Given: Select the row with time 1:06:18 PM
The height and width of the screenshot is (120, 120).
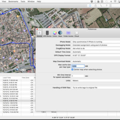Looking at the screenshot, I should pyautogui.click(x=18, y=103).
